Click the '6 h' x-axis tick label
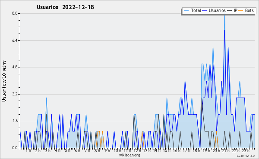Image resolution: width=259 pixels, height=159 pixels. 77,150
